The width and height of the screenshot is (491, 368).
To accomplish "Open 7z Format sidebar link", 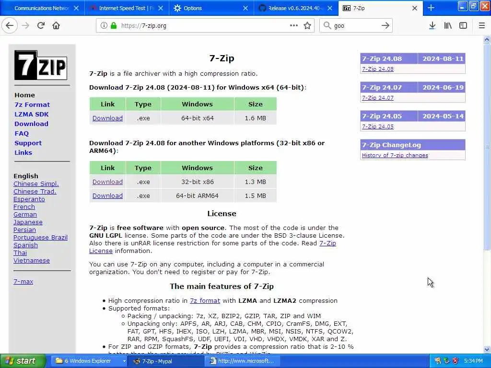I will coord(32,104).
